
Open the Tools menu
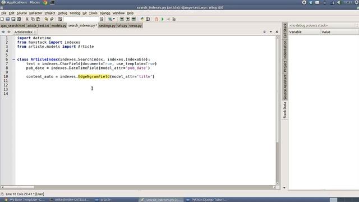click(x=93, y=13)
